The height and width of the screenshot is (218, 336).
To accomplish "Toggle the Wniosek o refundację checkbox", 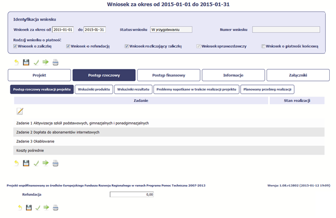I will (x=68, y=46).
